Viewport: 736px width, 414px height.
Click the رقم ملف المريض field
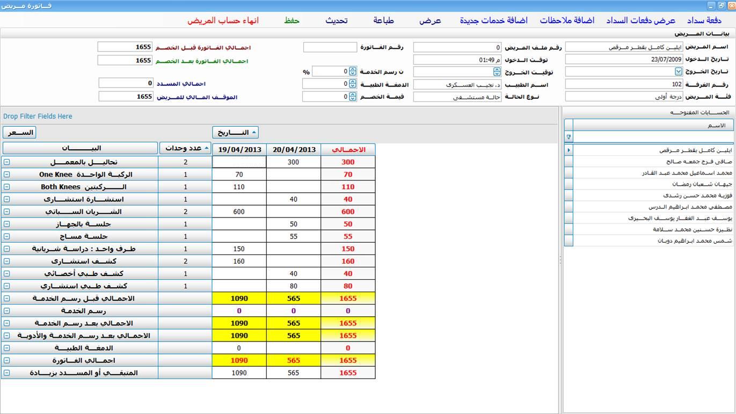pyautogui.click(x=457, y=47)
